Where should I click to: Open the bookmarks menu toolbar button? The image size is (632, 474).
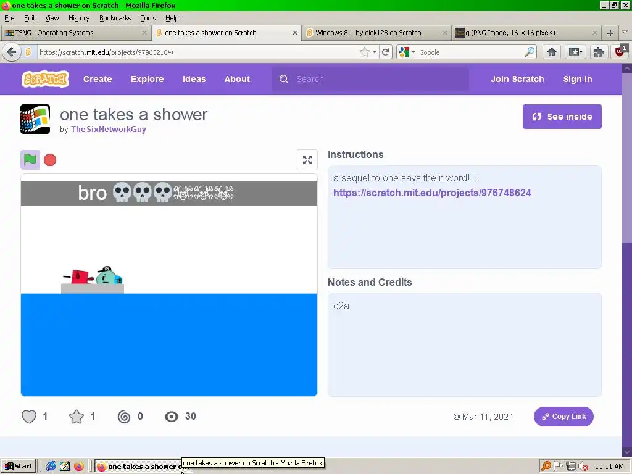[x=575, y=52]
